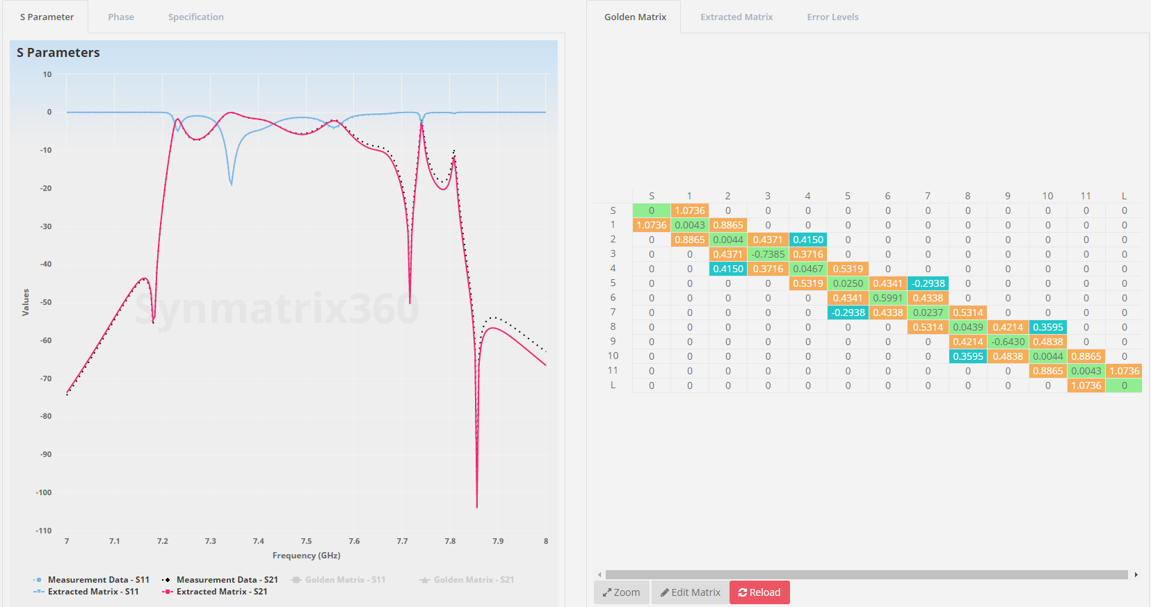Select matrix cell 0.0439 in row 8
The width and height of the screenshot is (1151, 607).
[968, 327]
